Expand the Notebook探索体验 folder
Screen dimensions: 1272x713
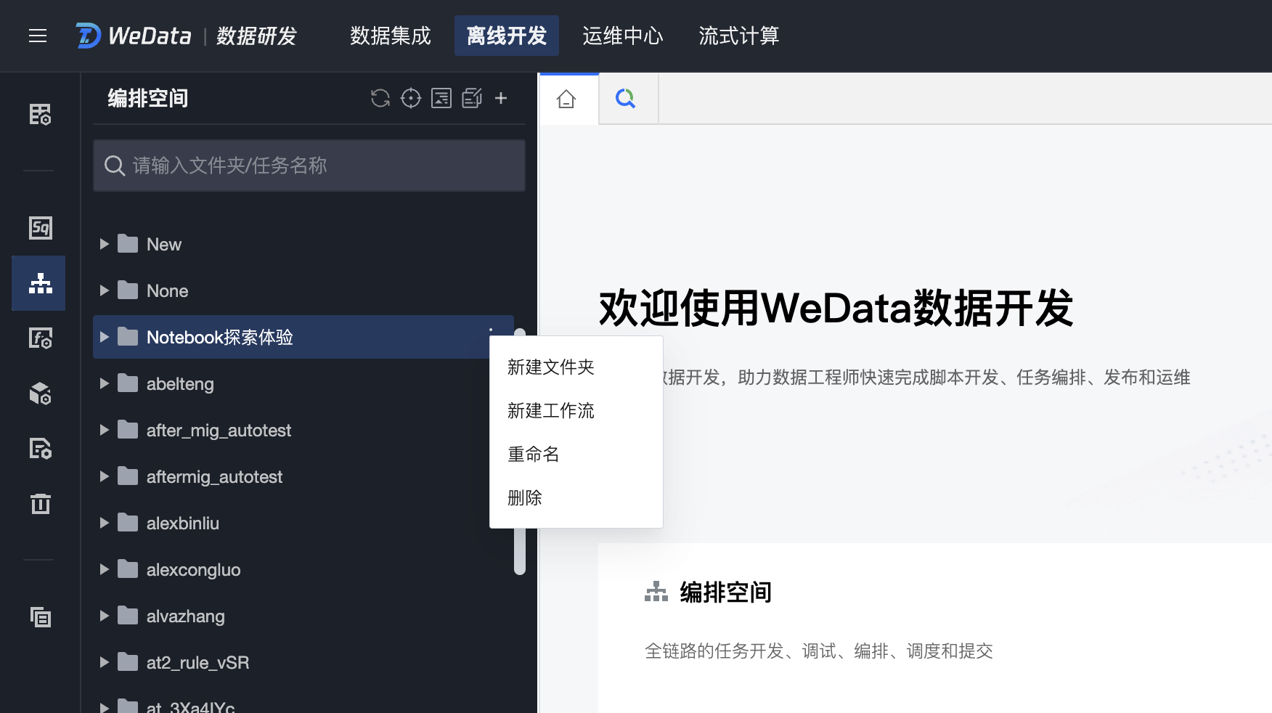(104, 337)
